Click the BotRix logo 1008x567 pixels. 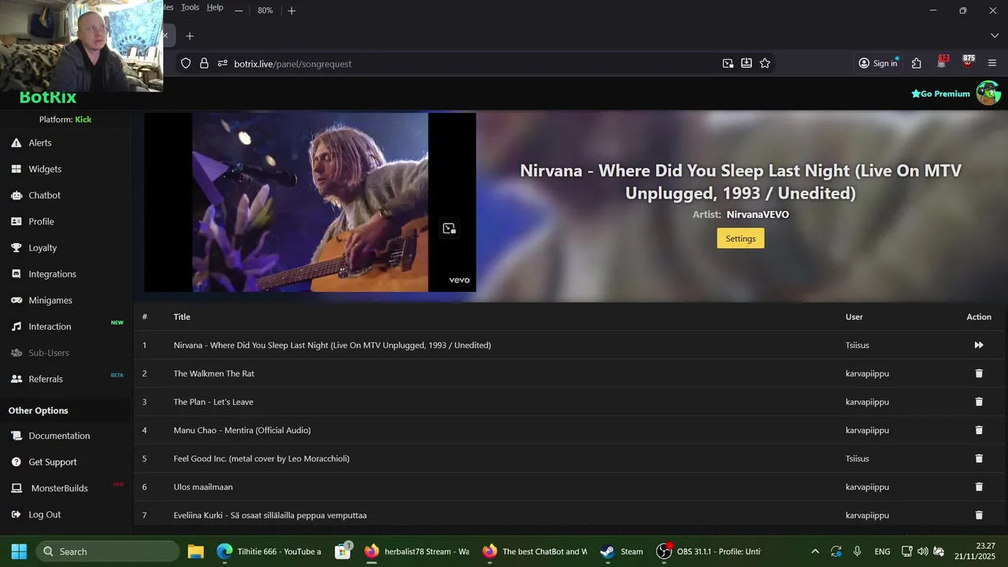point(48,98)
